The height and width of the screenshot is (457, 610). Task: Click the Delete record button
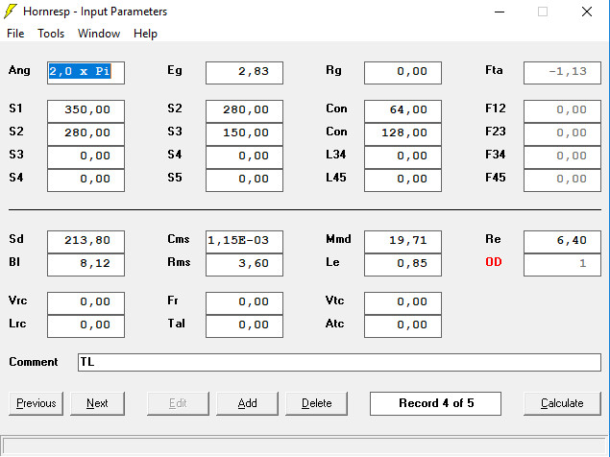point(316,403)
